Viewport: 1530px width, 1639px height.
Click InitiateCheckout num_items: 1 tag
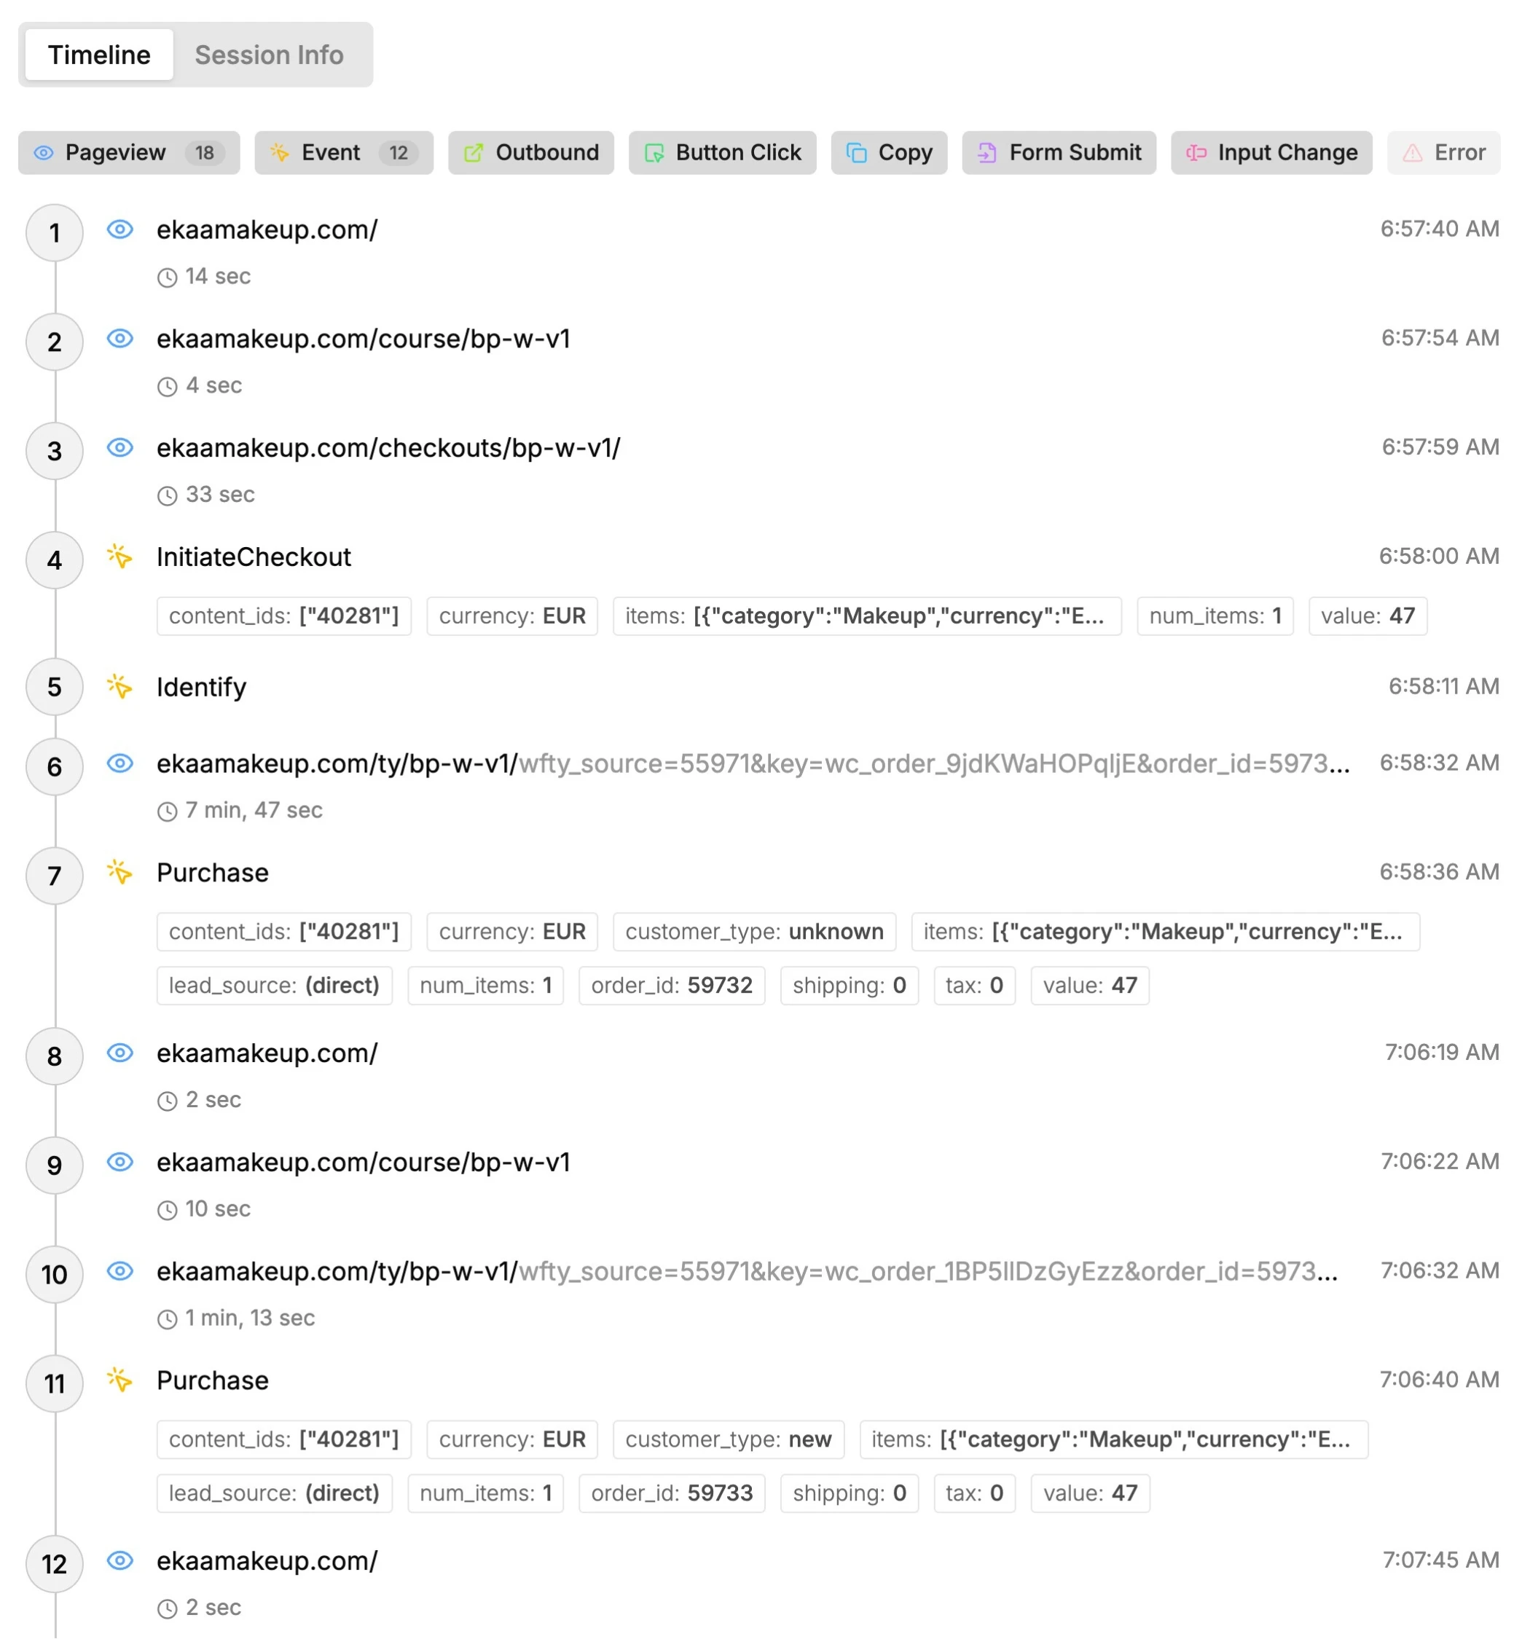click(1215, 616)
